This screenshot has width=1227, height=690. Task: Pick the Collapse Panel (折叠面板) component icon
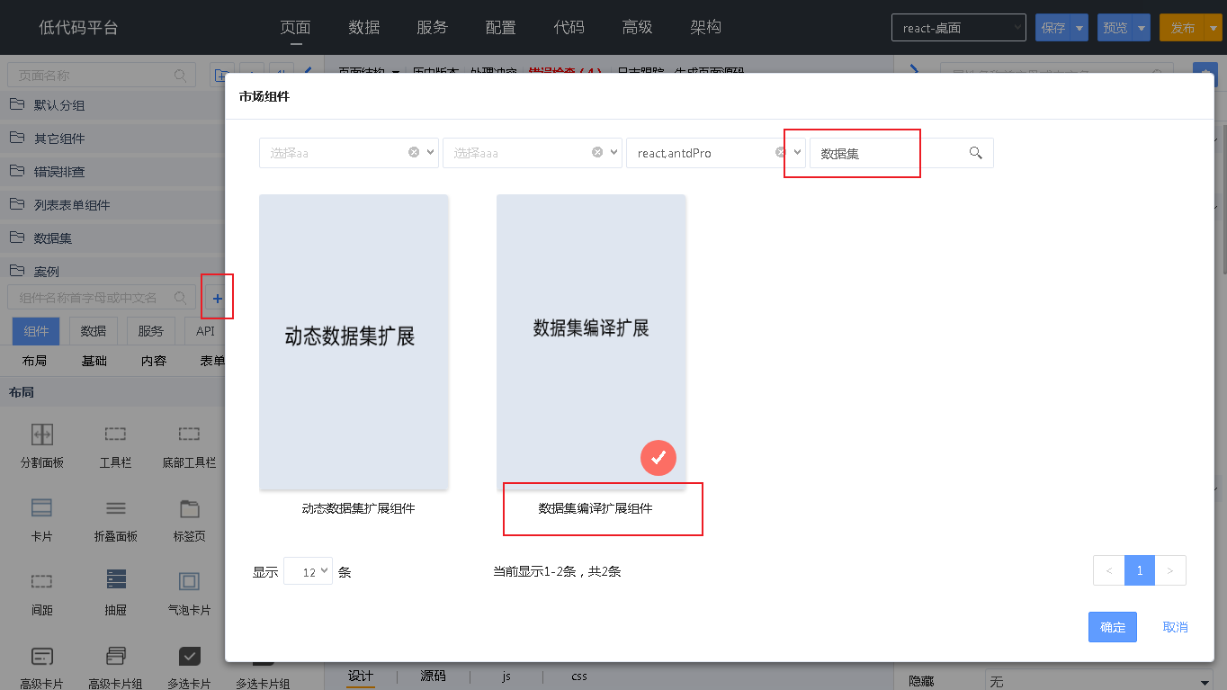click(116, 508)
